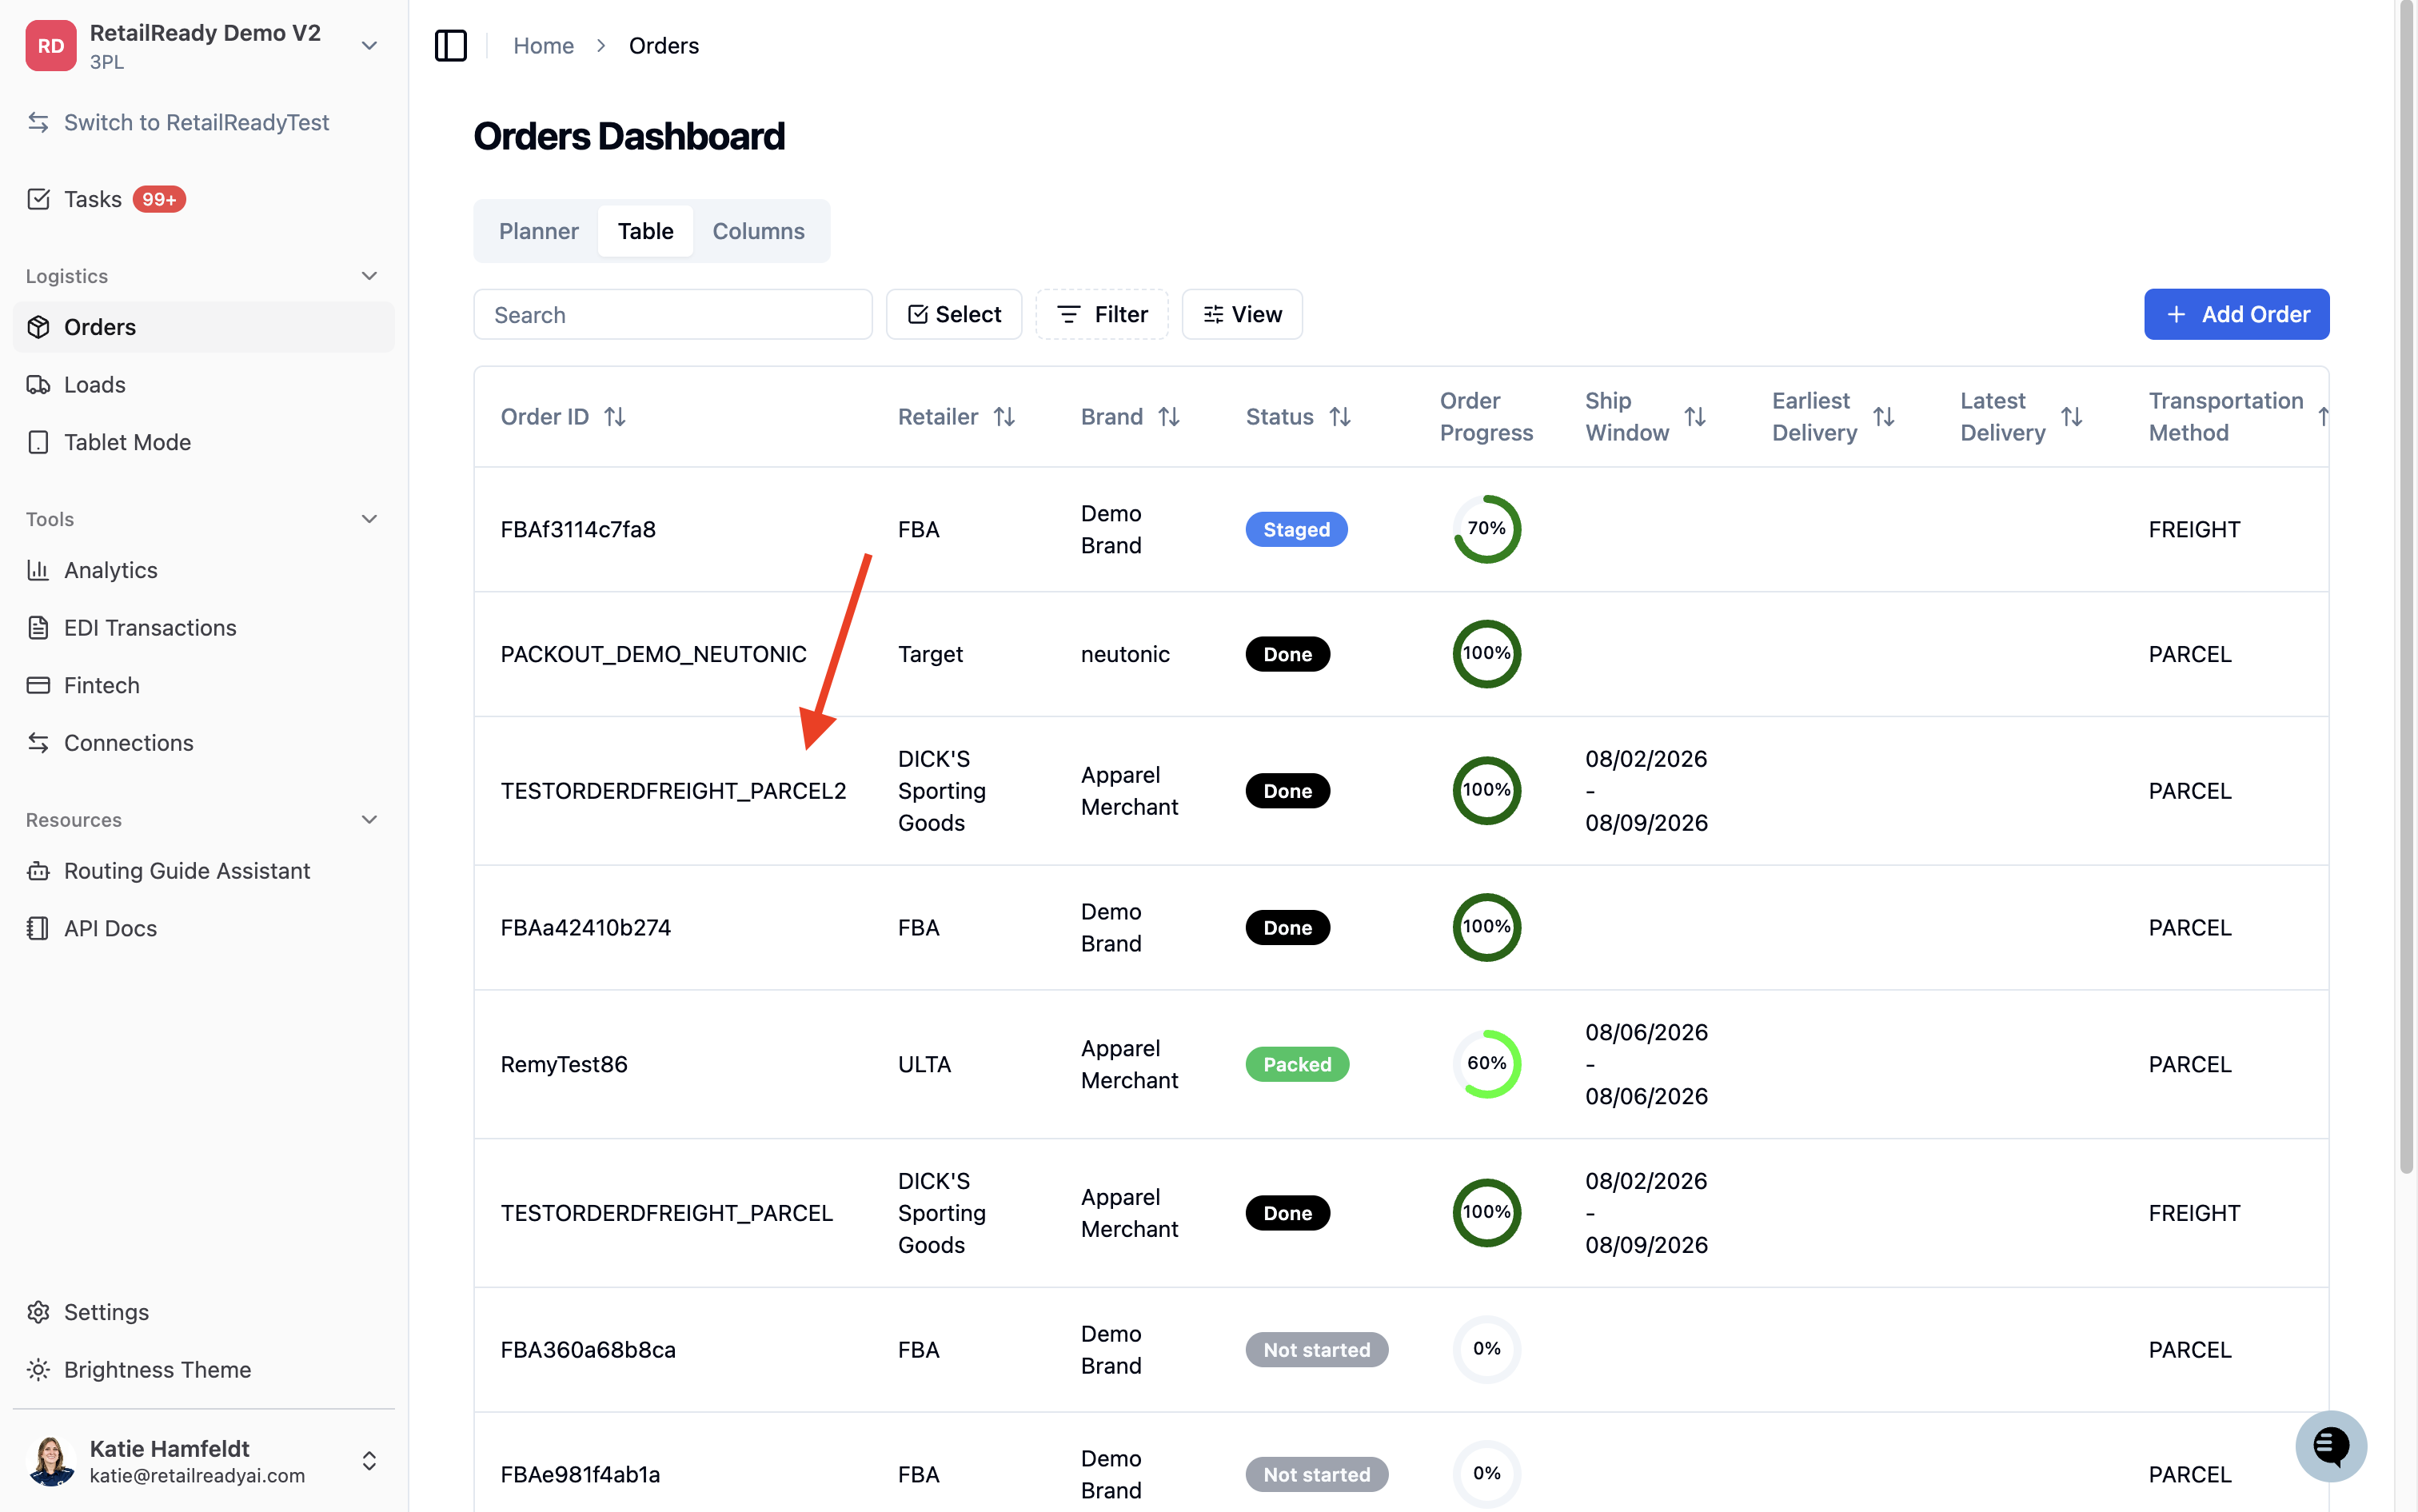Click the 60% progress ring for RemyTest86
The image size is (2418, 1512).
1486,1064
